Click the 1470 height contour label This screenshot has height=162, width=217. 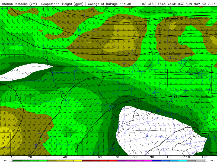pyautogui.click(x=170, y=53)
